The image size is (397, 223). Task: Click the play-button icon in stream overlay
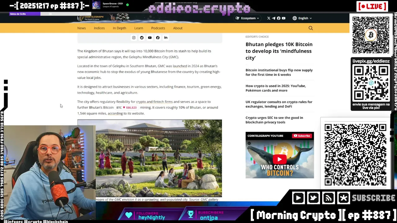click(298, 198)
